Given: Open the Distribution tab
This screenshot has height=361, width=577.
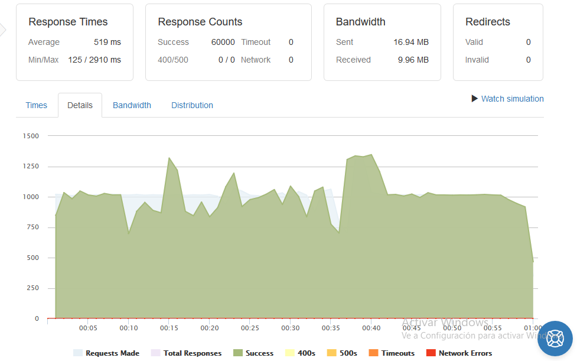Looking at the screenshot, I should (x=192, y=105).
